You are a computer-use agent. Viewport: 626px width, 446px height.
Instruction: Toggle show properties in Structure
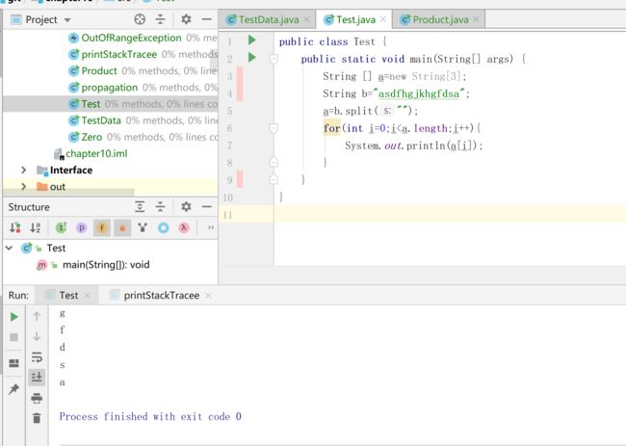82,227
